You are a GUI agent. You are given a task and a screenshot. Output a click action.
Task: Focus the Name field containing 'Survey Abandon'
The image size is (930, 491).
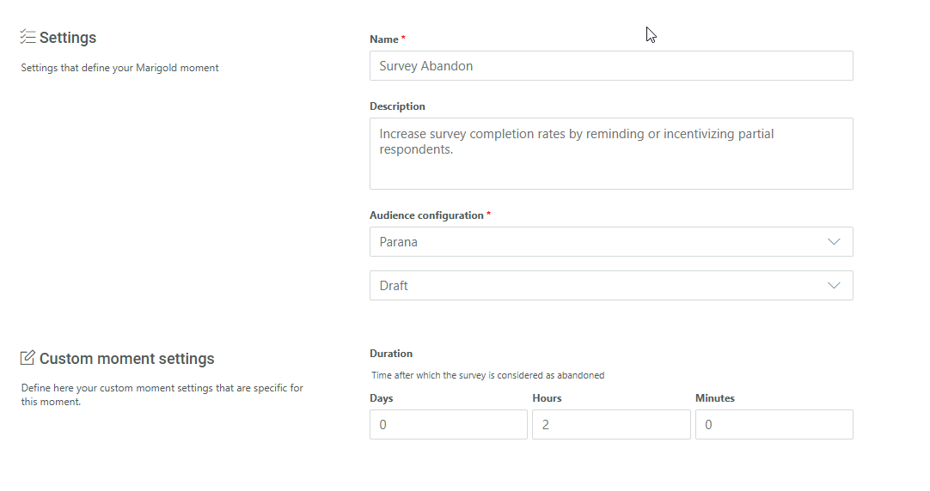(x=610, y=66)
